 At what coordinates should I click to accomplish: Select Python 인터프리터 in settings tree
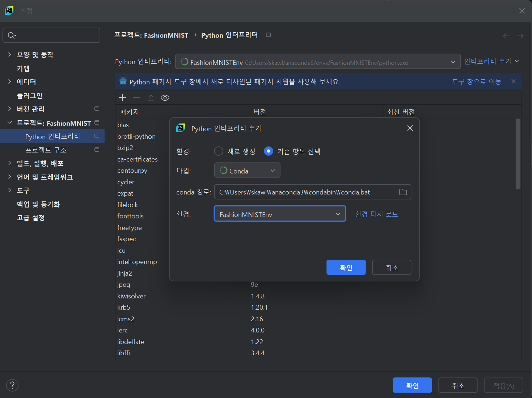coord(52,136)
